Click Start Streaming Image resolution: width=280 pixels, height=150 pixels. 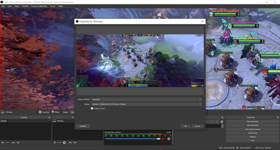253,122
